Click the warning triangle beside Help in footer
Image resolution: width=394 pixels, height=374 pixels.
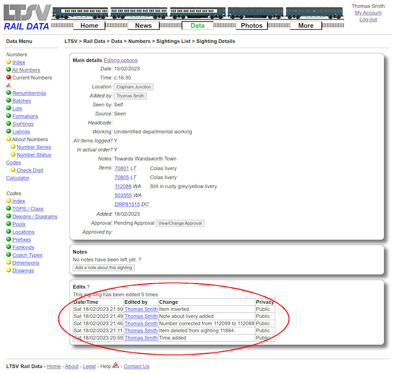(115, 366)
